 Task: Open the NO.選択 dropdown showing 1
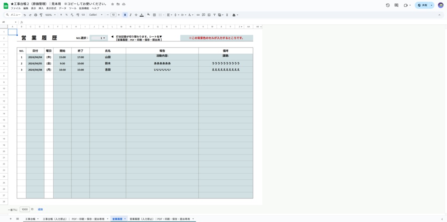coord(99,38)
